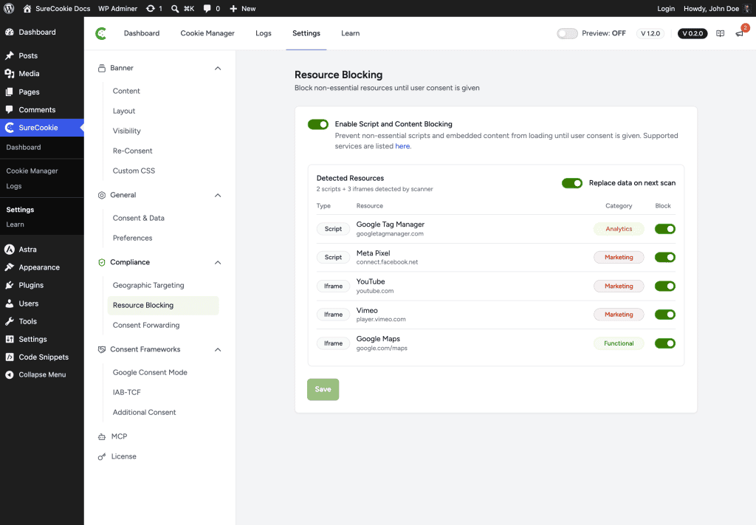Open Consent Forwarding settings
The height and width of the screenshot is (525, 756).
point(146,326)
